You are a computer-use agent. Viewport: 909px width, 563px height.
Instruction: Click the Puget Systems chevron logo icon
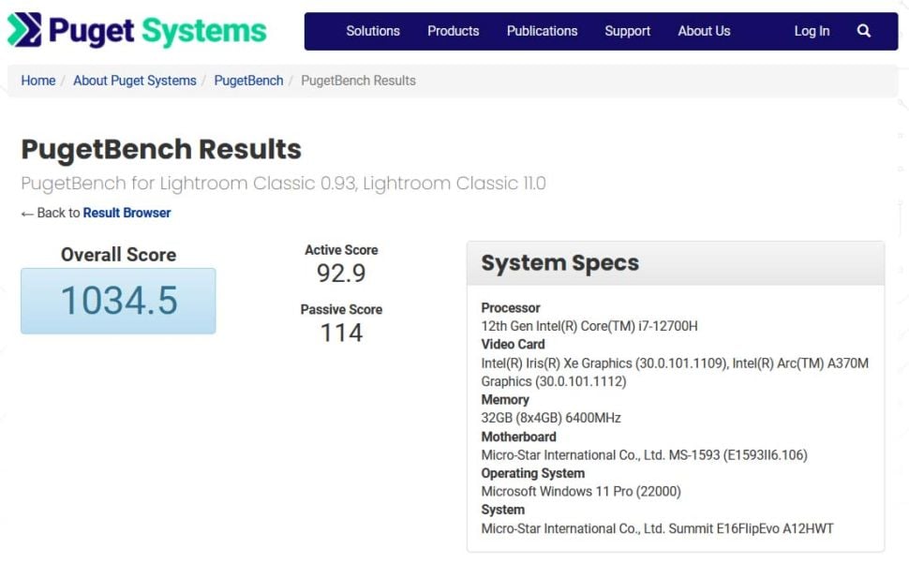[x=24, y=30]
